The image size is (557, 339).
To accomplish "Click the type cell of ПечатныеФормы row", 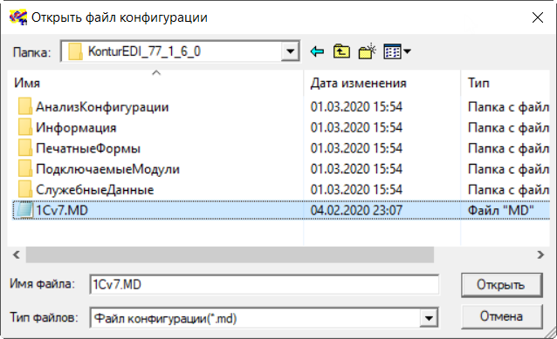I will [x=509, y=148].
